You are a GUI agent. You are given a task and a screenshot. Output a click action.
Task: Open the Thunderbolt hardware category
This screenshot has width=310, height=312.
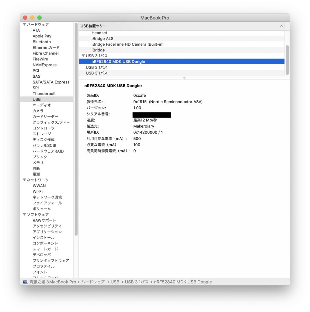[44, 94]
